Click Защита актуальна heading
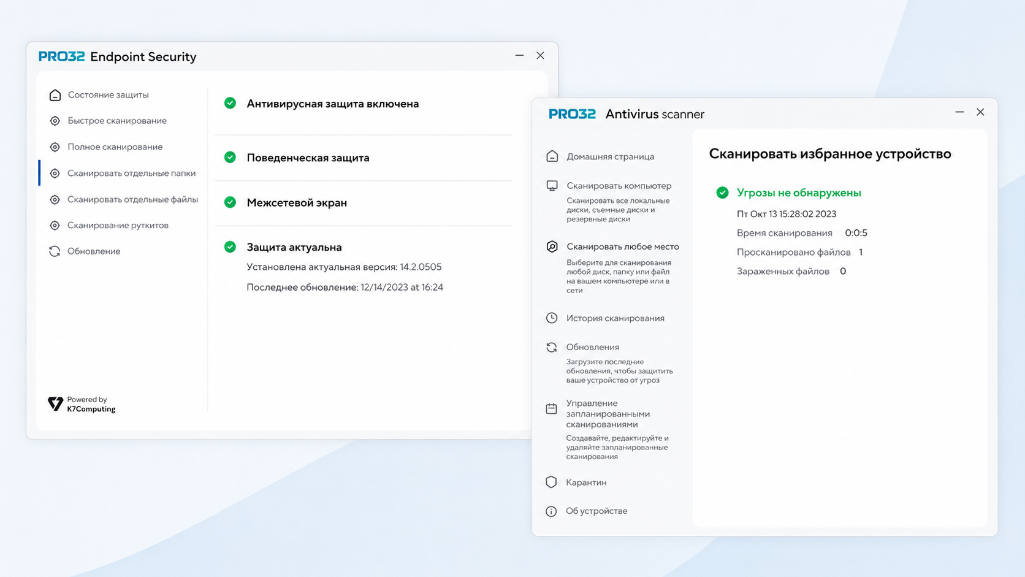 [x=294, y=247]
